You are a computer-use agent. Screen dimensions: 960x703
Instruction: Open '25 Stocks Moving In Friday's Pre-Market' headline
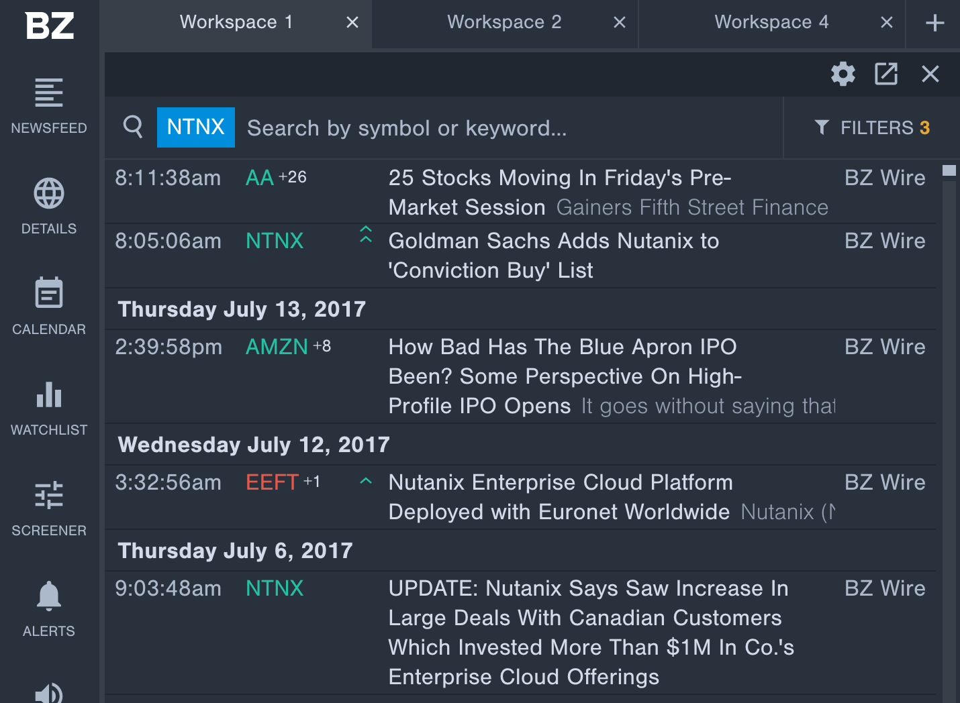[560, 193]
